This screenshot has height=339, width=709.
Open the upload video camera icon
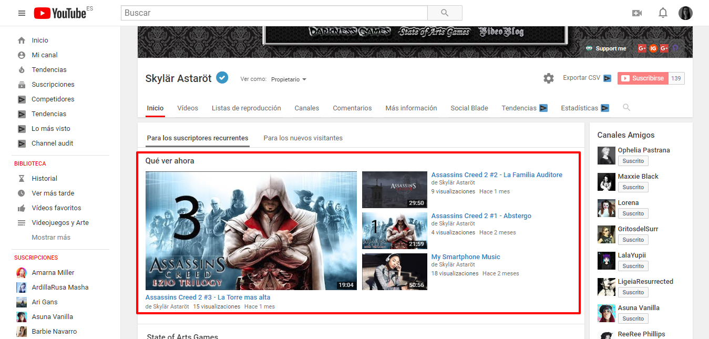click(x=637, y=13)
